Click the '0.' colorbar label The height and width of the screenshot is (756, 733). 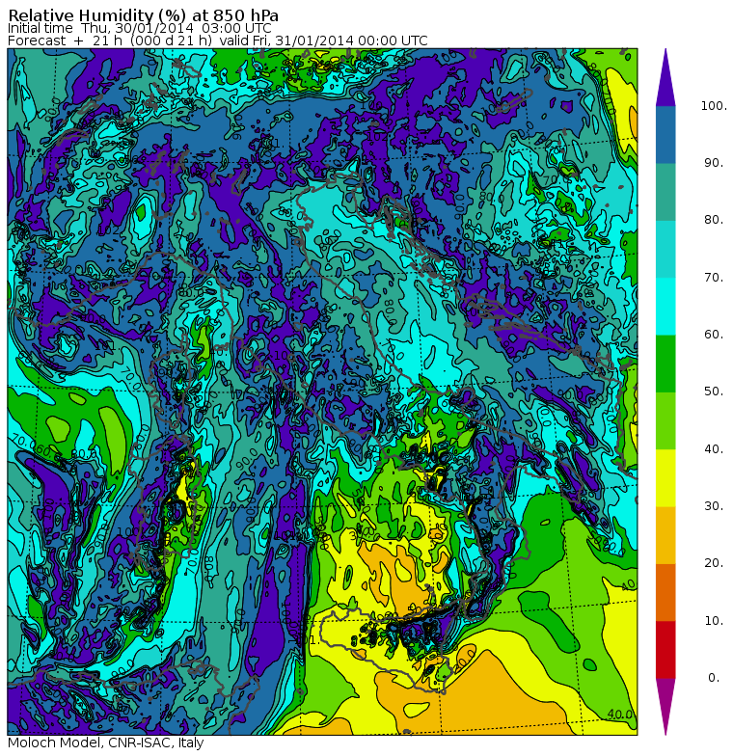point(714,678)
